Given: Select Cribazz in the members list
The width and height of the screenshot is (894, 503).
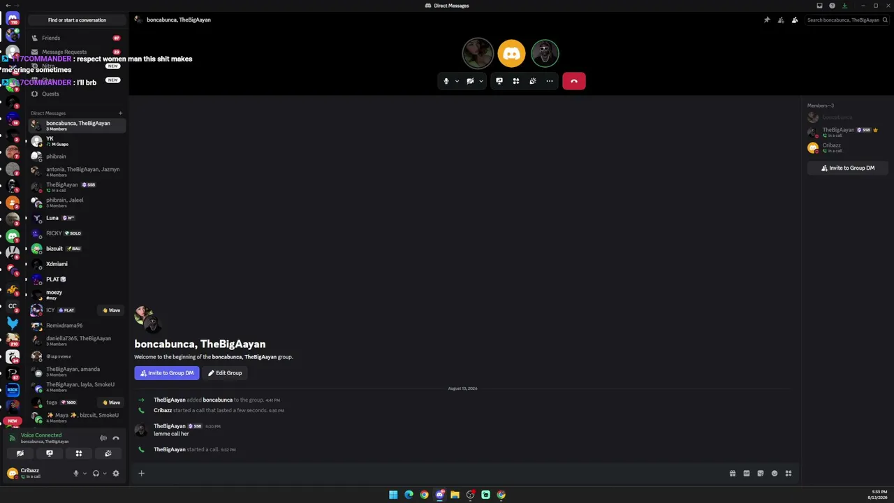Looking at the screenshot, I should (848, 147).
